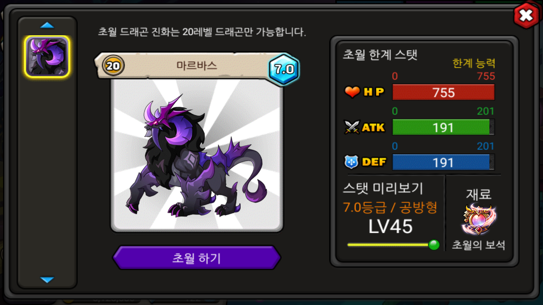The height and width of the screenshot is (305, 543).
Task: Click the red X close icon
Action: pos(526,15)
